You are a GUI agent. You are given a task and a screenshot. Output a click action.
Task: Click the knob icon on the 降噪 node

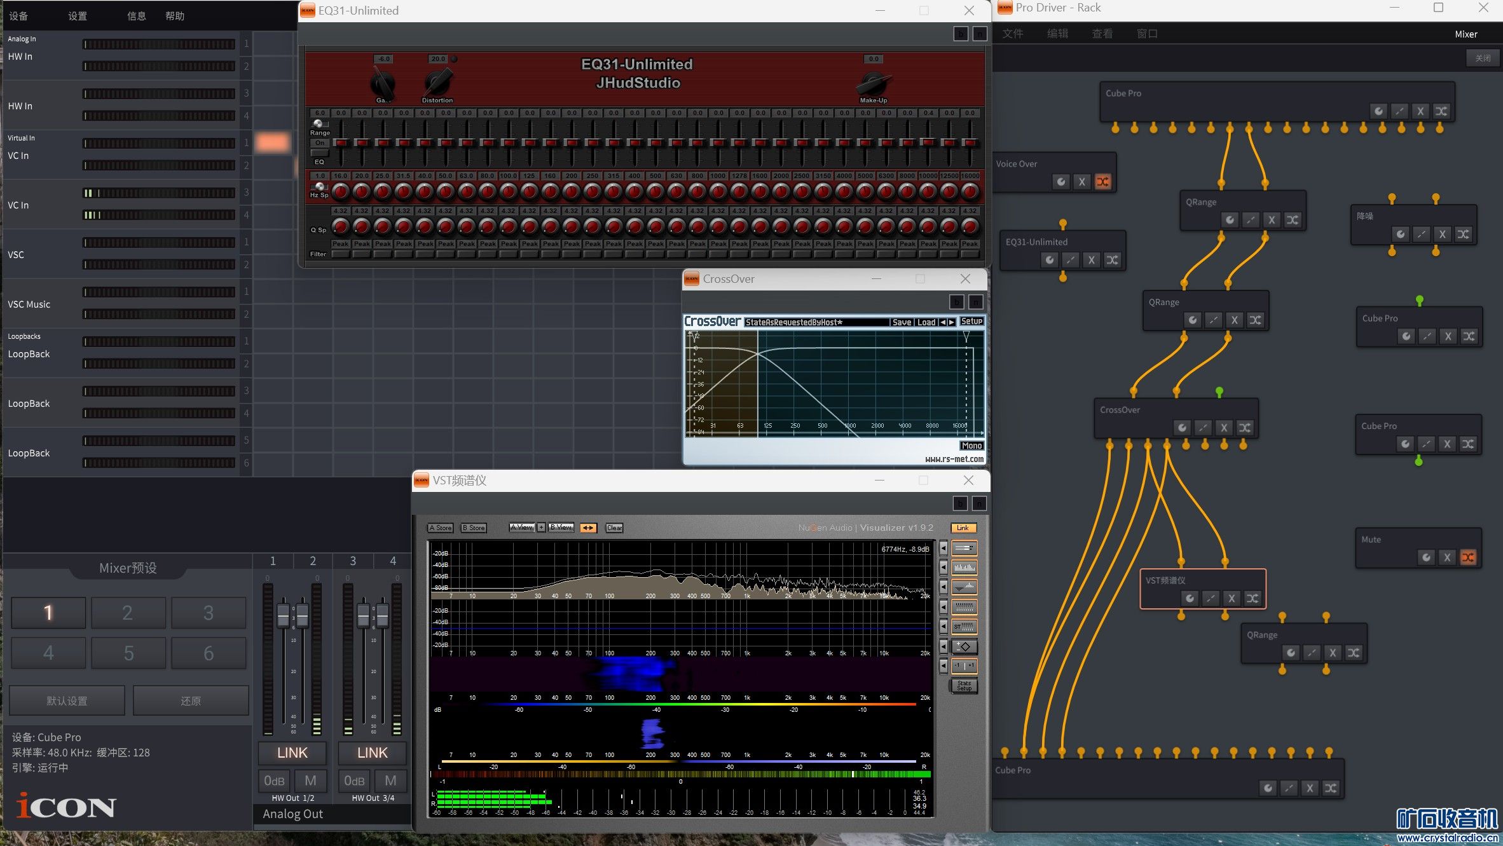pyautogui.click(x=1400, y=234)
